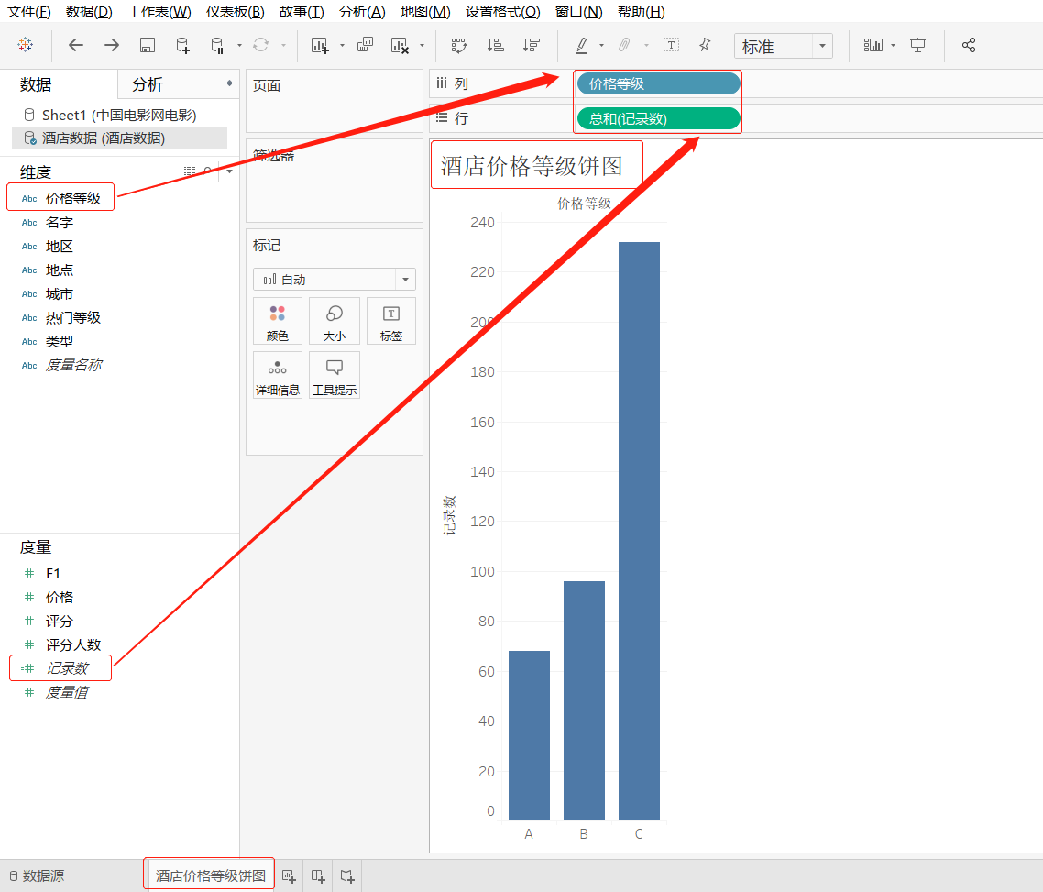Open dropdown arrow next to new worksheet icon

pos(342,45)
